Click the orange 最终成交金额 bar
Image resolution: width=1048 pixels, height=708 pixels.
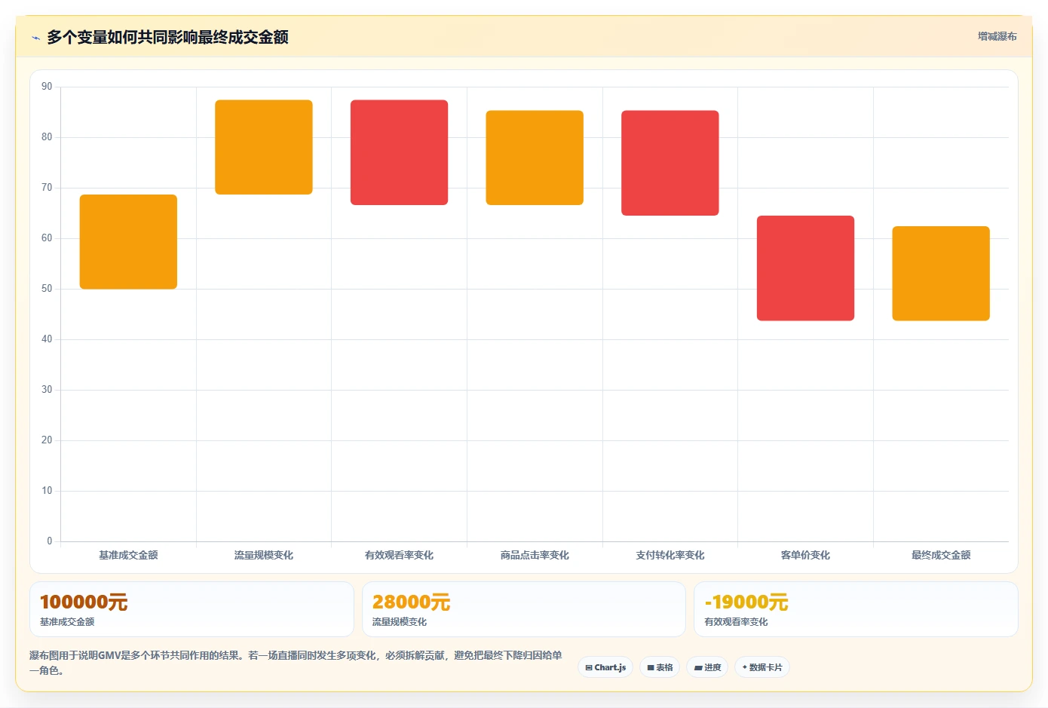click(941, 274)
